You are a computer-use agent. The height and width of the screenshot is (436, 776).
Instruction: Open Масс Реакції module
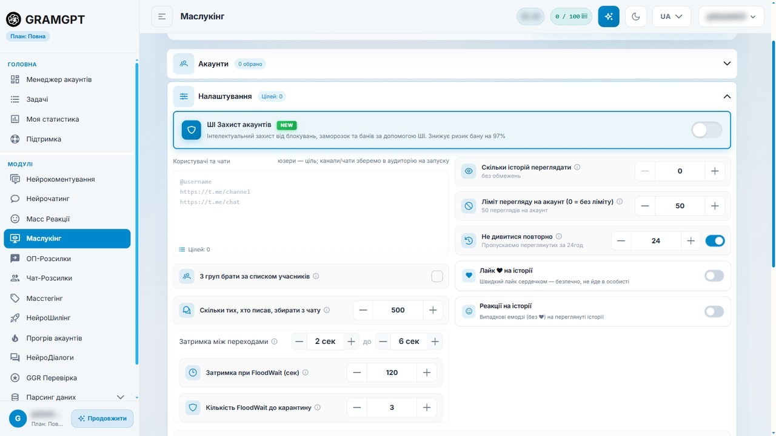pos(67,219)
